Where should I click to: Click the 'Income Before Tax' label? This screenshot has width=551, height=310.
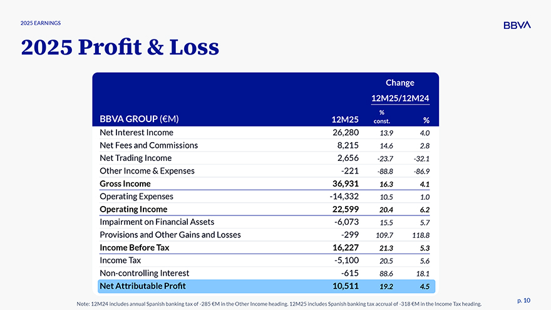pos(134,247)
